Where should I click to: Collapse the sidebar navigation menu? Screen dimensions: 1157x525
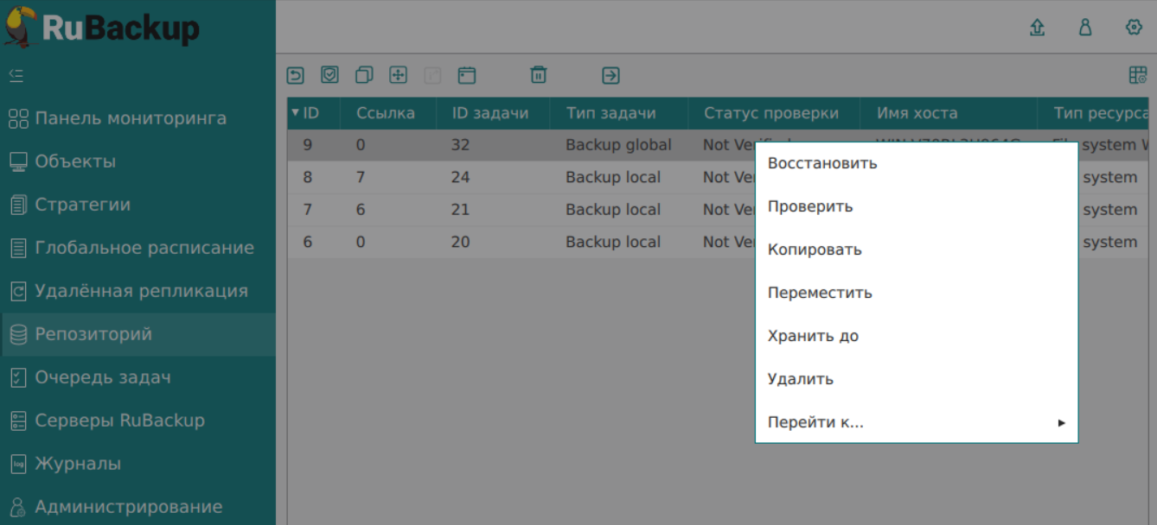[x=16, y=76]
